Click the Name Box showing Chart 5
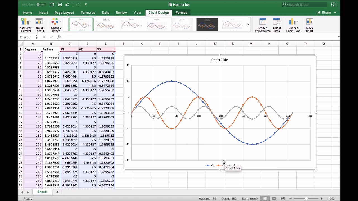The image size is (358, 201). click(x=27, y=37)
